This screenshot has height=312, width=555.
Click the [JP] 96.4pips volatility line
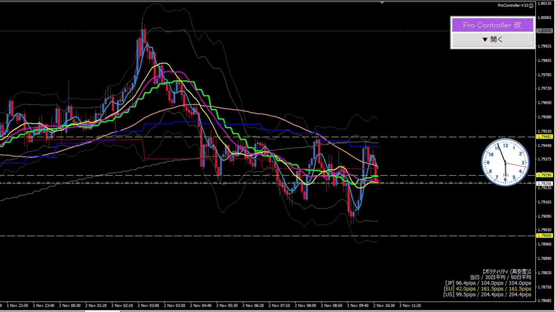[488, 283]
